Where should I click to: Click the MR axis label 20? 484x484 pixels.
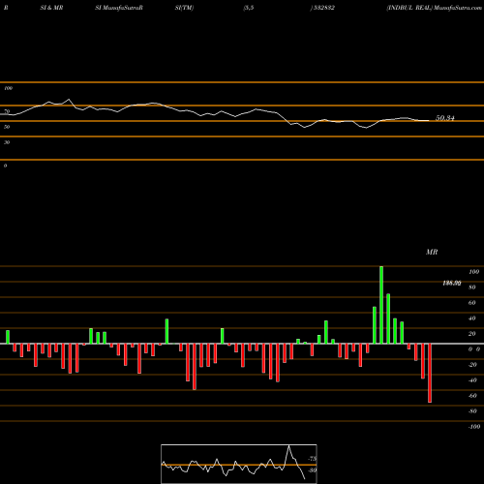click(x=472, y=334)
